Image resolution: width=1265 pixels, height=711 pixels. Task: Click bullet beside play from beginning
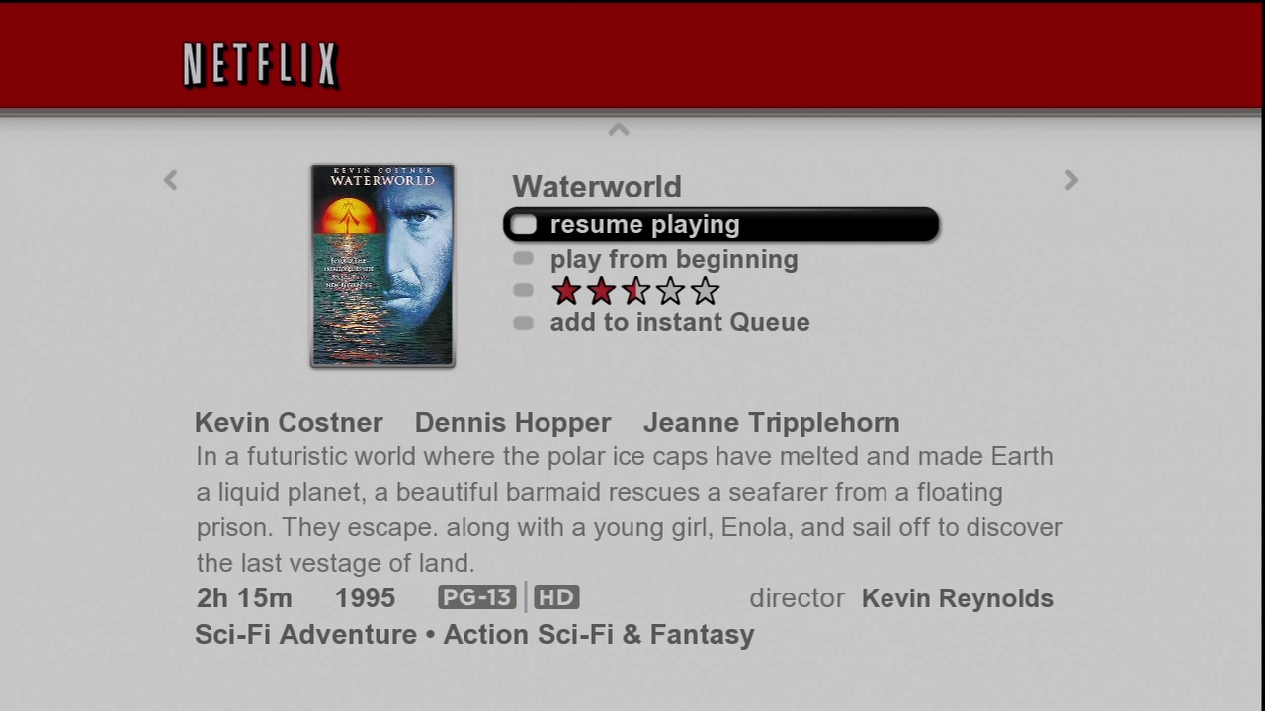[524, 259]
